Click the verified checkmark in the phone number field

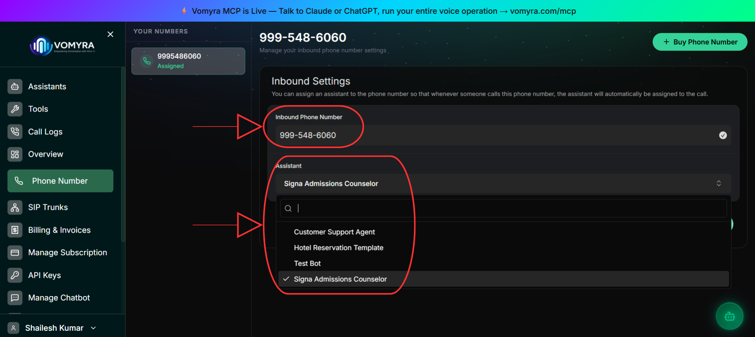(x=723, y=135)
